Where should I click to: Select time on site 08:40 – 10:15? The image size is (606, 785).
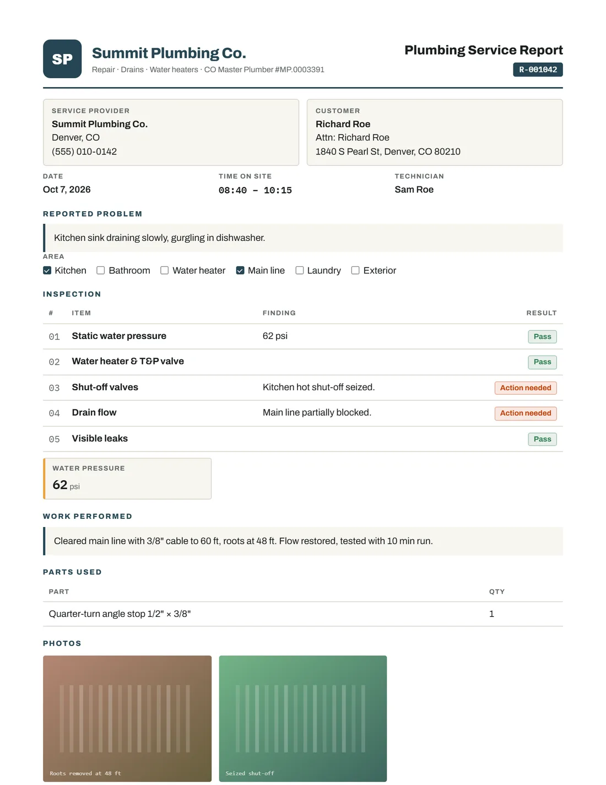click(x=255, y=190)
